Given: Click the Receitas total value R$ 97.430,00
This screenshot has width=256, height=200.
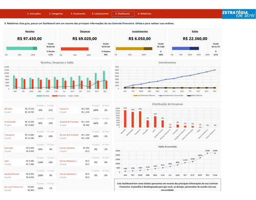Looking at the screenshot, I should 29,39.
